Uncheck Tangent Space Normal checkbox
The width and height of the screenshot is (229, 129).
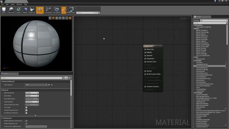pos(26,110)
